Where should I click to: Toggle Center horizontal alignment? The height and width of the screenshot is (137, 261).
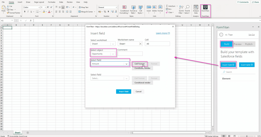pos(60,12)
